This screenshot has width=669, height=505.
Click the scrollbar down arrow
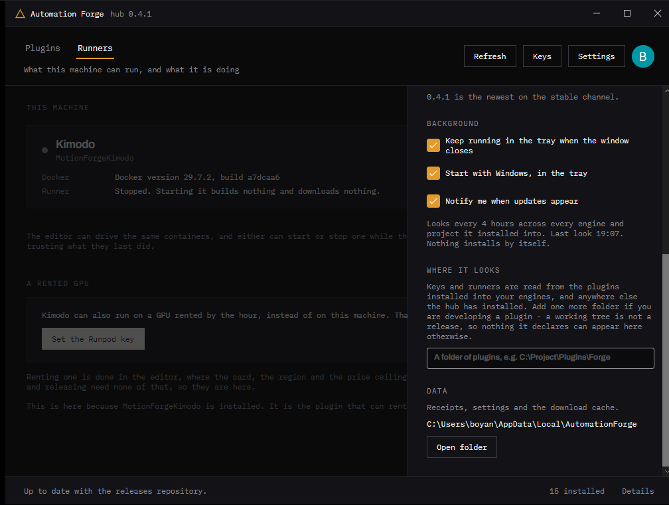666,471
